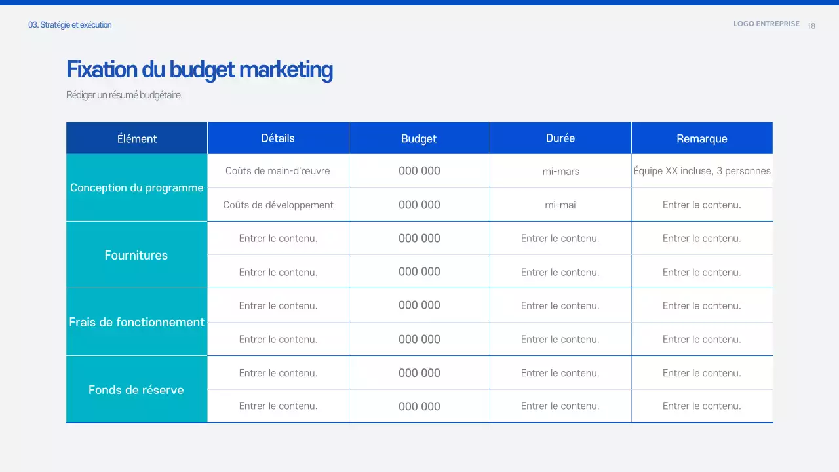Select the 'mi-mars' duration cell

(560, 170)
